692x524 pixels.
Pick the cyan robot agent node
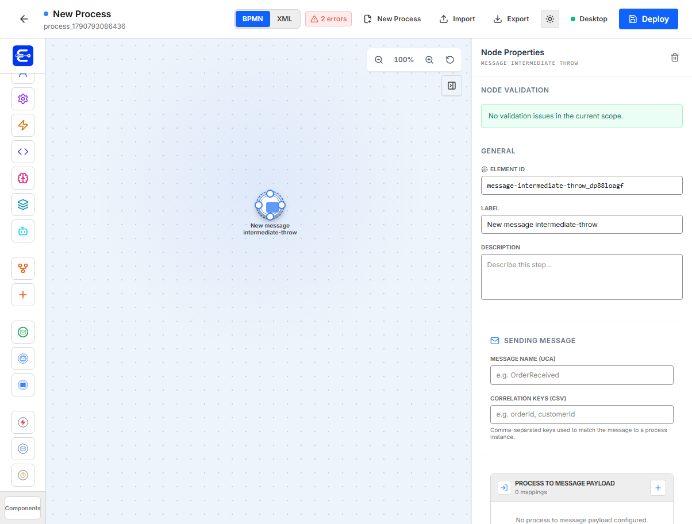(23, 231)
